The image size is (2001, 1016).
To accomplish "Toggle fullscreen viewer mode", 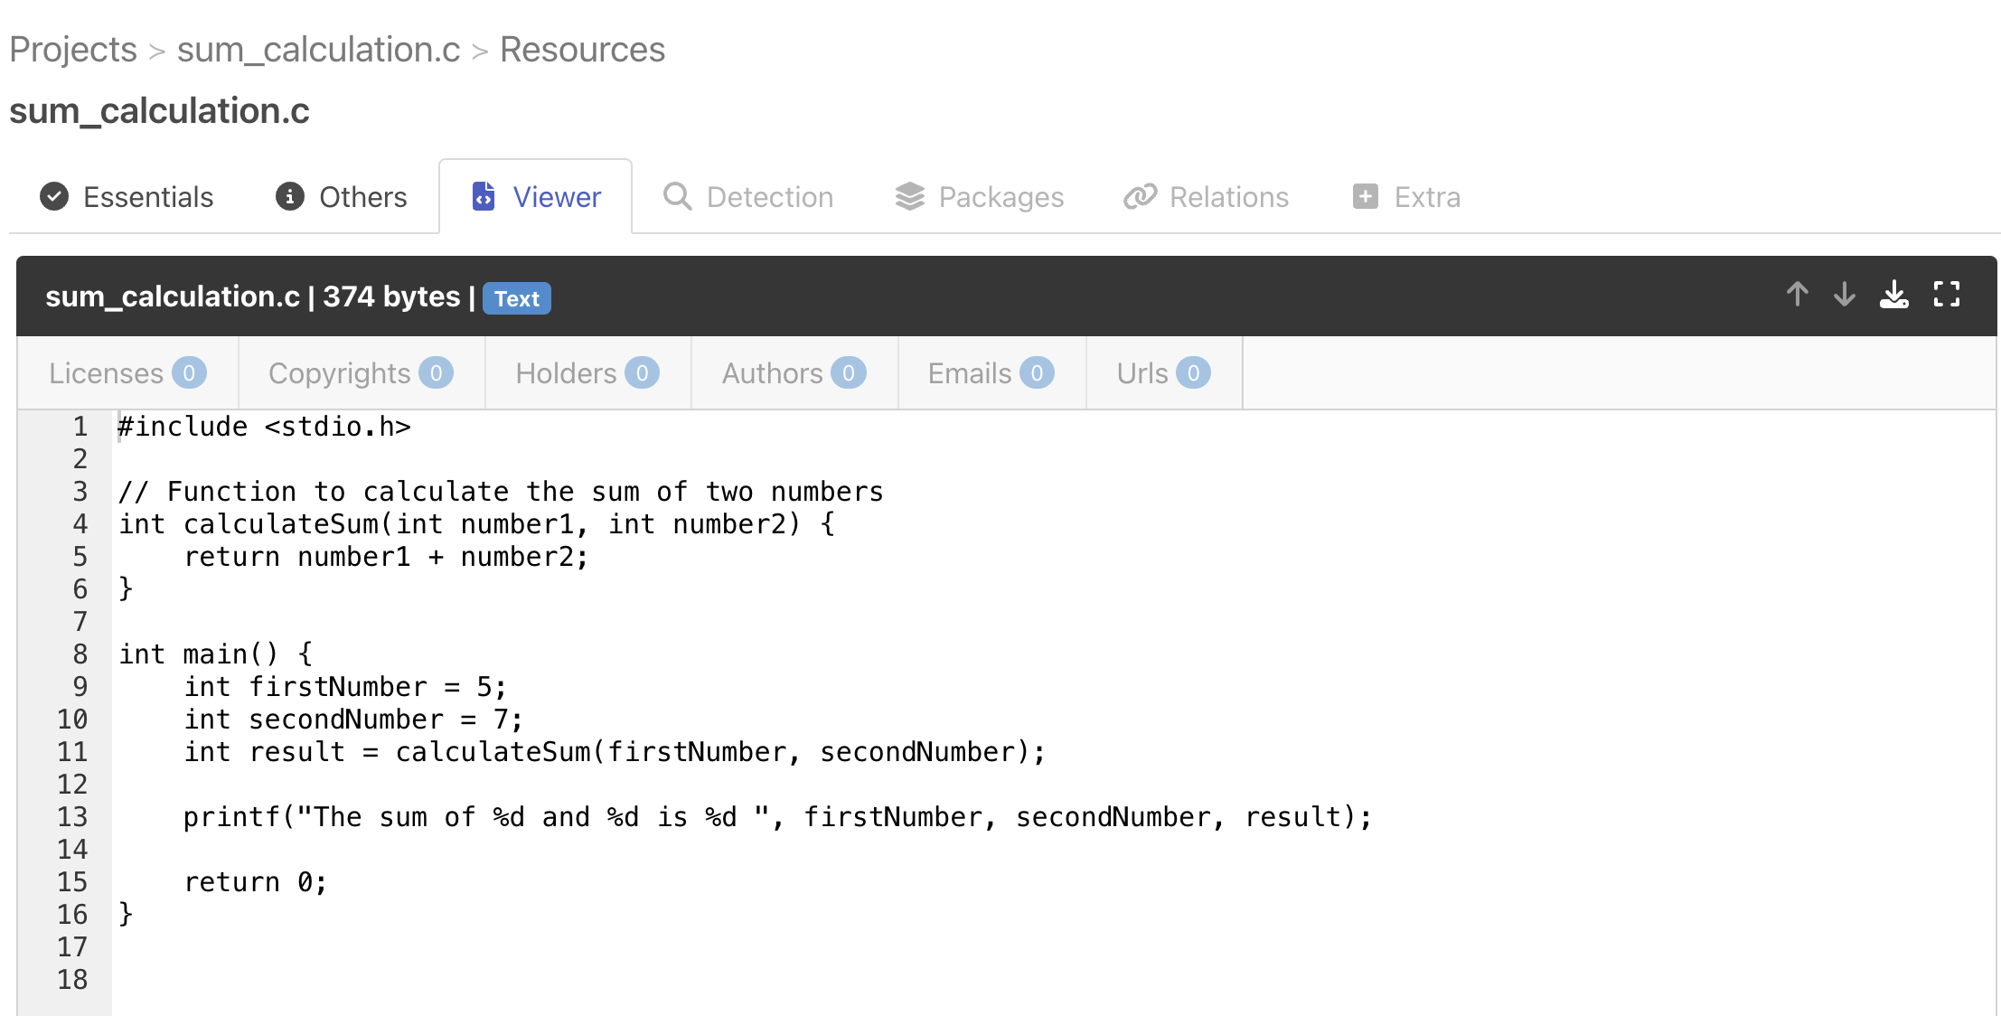I will coord(1947,295).
